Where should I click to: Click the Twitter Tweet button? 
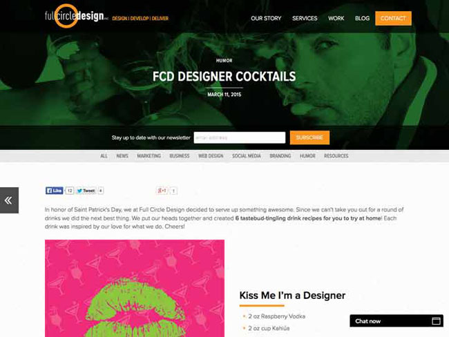click(86, 191)
